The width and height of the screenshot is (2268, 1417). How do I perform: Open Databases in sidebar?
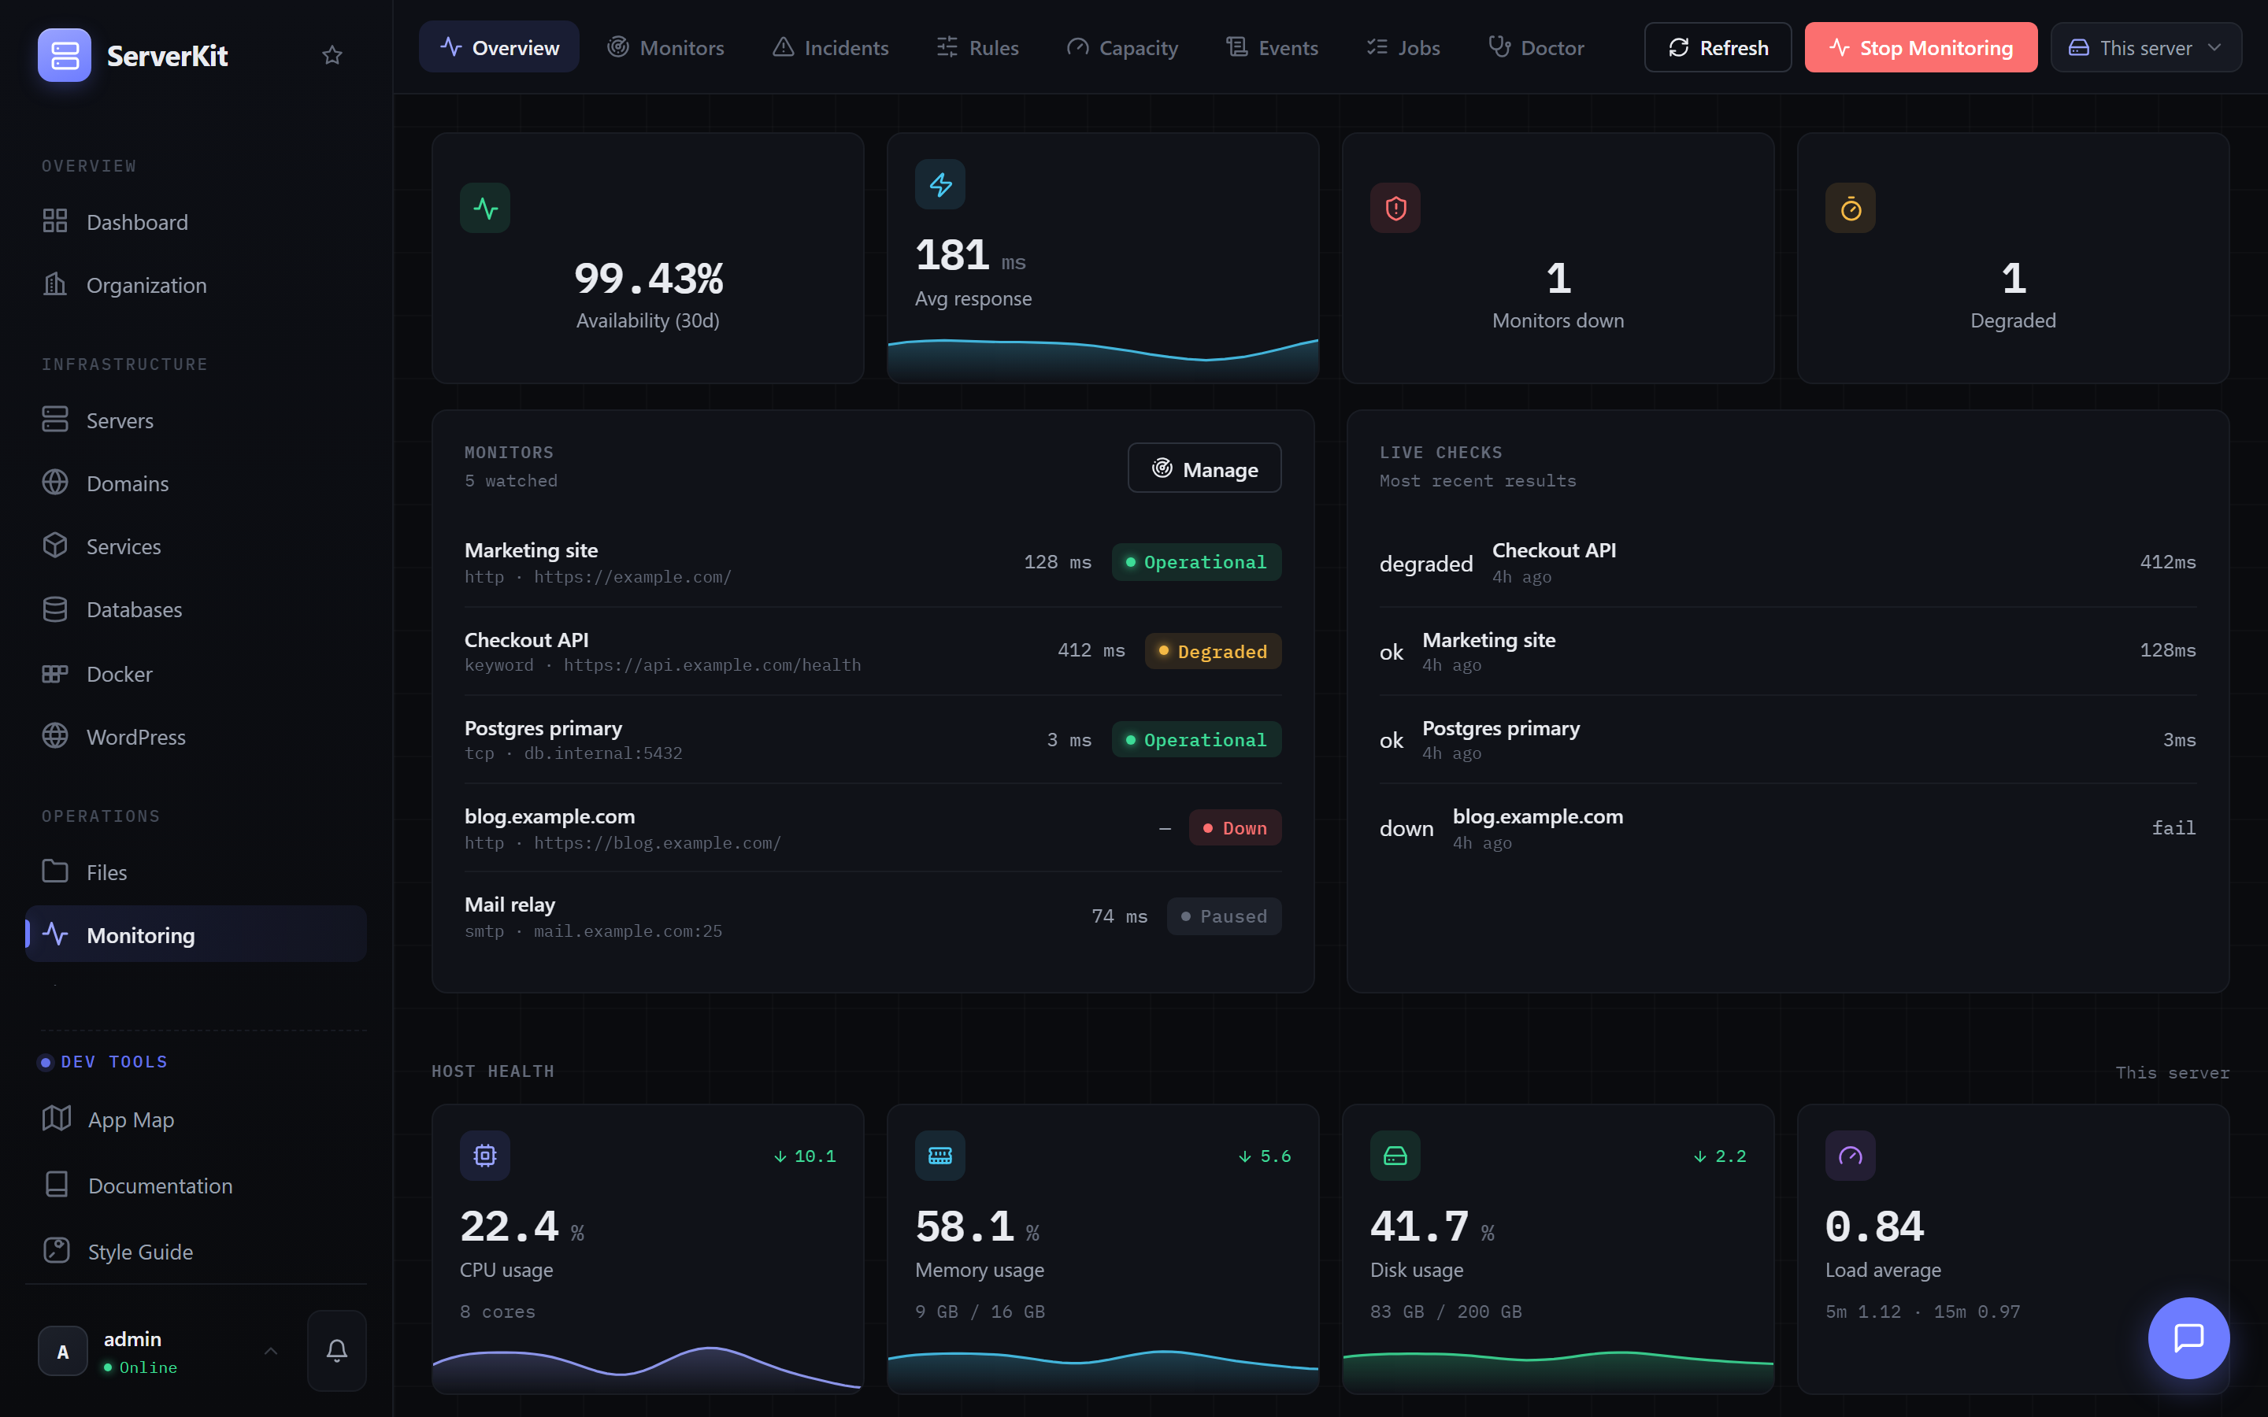[196, 609]
